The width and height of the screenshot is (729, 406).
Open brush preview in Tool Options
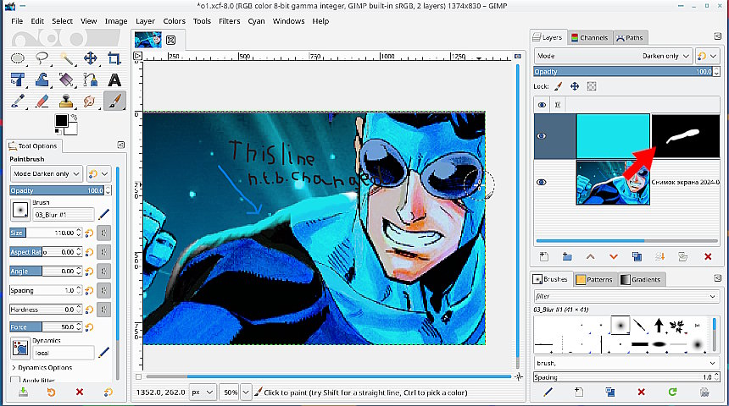point(20,211)
